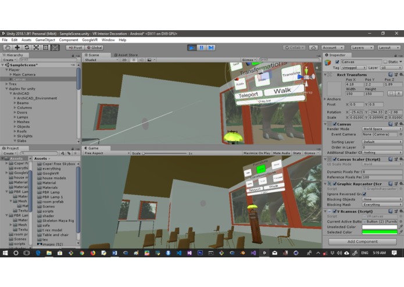Viewport: 404px width, 287px height.
Task: Disable Canvas Scaler script checkbox
Action: coord(334,159)
